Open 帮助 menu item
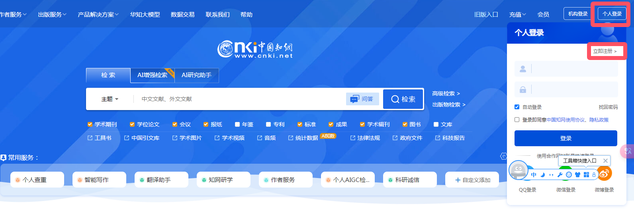634x209 pixels. [x=247, y=14]
